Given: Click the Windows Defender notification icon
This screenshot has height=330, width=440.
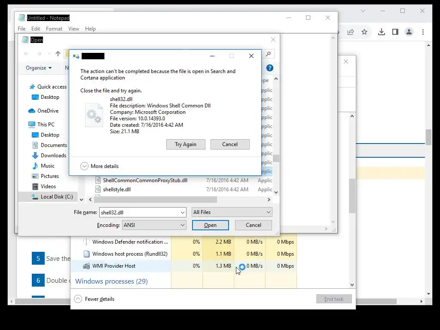Looking at the screenshot, I should [87, 241].
